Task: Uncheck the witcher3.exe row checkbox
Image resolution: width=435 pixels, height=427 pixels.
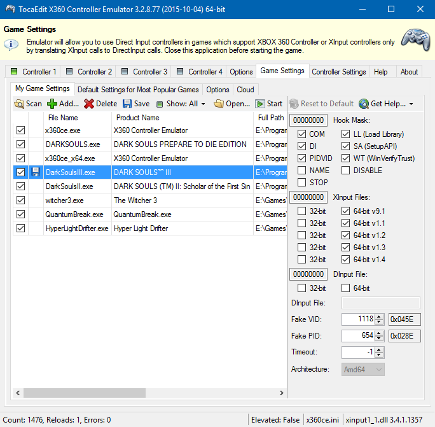Action: pos(20,200)
